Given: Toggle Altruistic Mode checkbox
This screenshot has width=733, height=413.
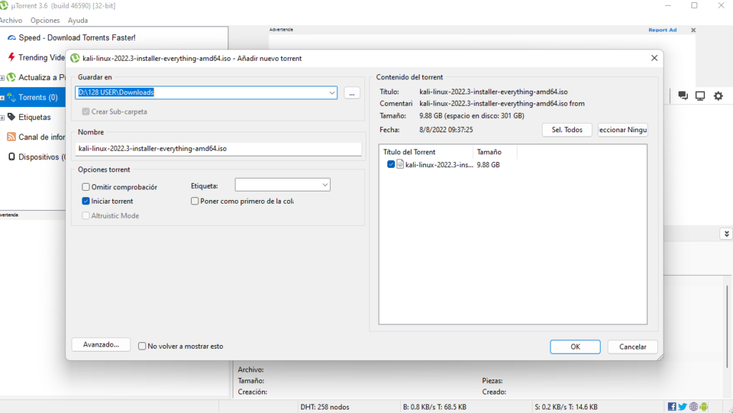Looking at the screenshot, I should click(x=86, y=216).
